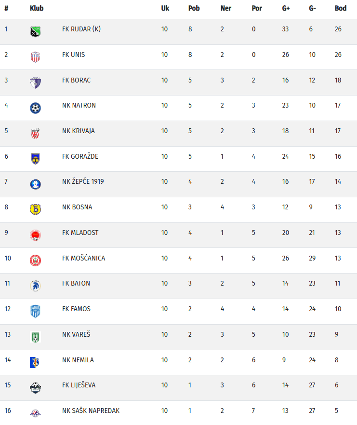Click the FK Lijëseva club crest

[35, 387]
